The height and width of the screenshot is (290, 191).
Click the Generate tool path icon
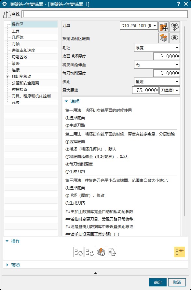click(x=79, y=252)
